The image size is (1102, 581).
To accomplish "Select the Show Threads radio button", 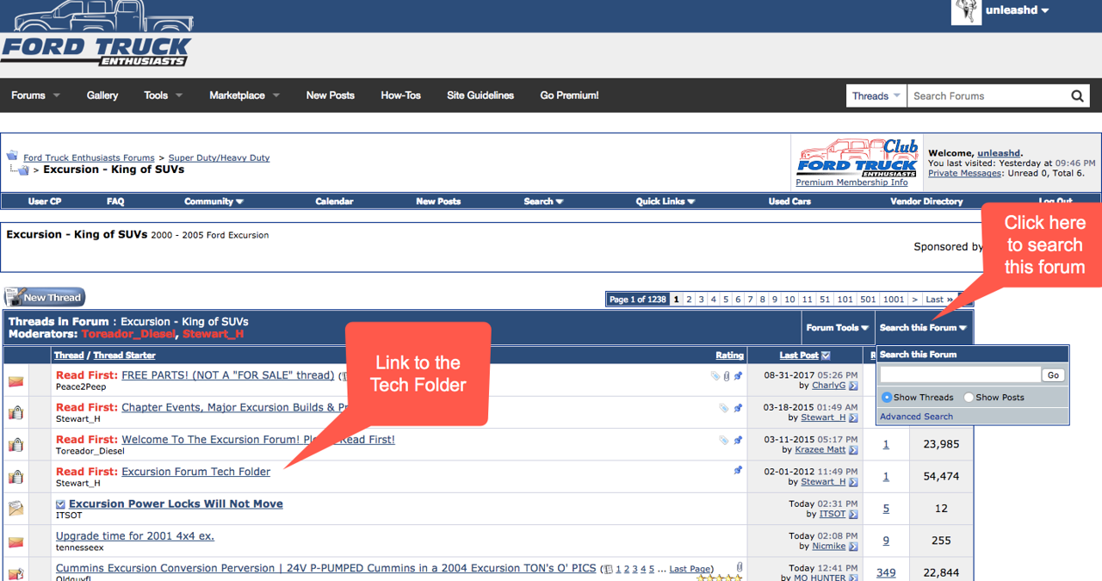I will tap(887, 398).
